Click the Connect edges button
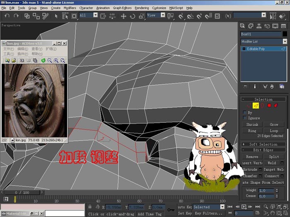This screenshot has height=217, width=290. pyautogui.click(x=272, y=176)
